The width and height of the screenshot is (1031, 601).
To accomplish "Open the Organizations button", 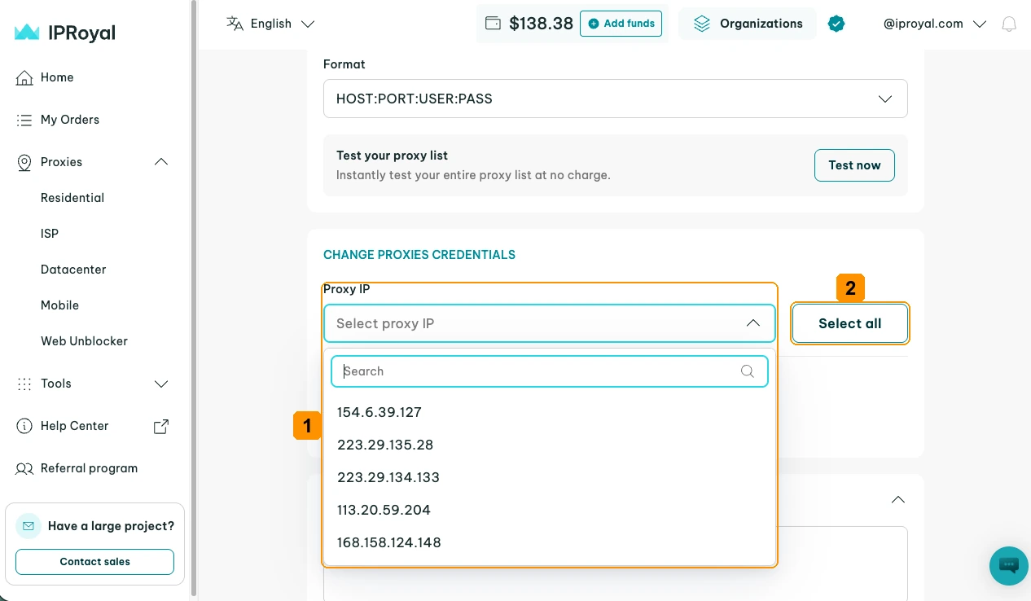I will [x=748, y=24].
